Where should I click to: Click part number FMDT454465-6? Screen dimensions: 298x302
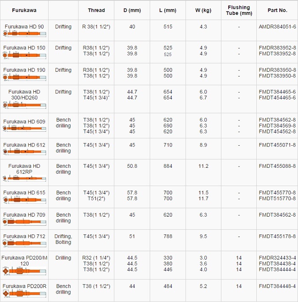tap(277, 98)
